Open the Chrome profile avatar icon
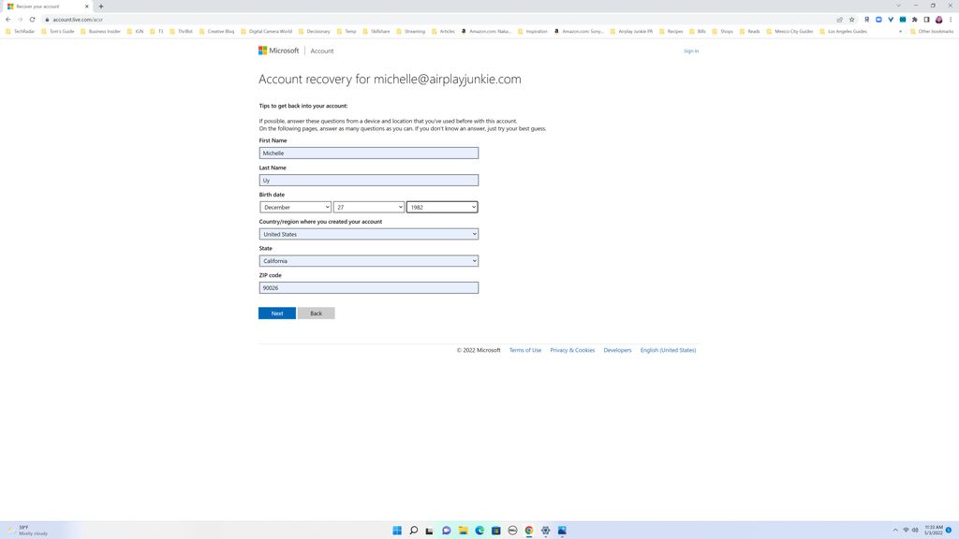This screenshot has width=959, height=539. click(938, 20)
